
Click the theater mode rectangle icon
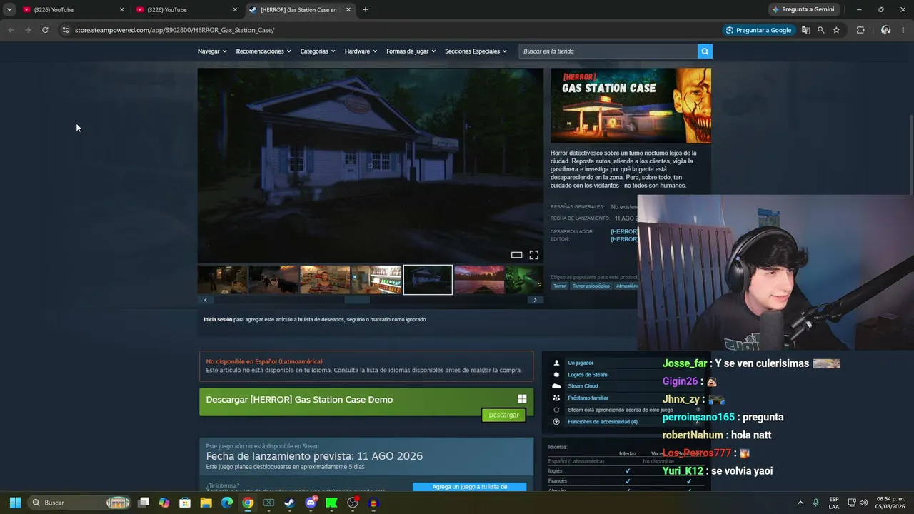tap(516, 255)
